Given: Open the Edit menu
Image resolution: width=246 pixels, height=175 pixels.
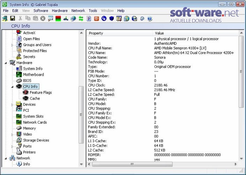Looking at the screenshot, I should 15,10.
